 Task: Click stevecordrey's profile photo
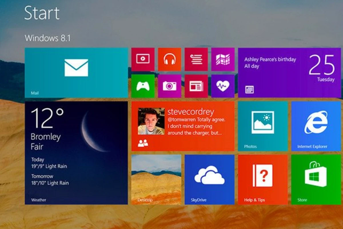[x=151, y=121]
